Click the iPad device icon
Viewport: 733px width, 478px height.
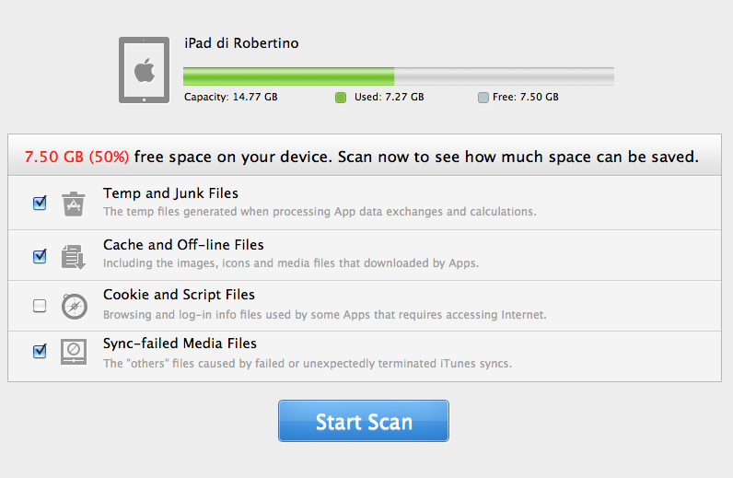[x=144, y=70]
